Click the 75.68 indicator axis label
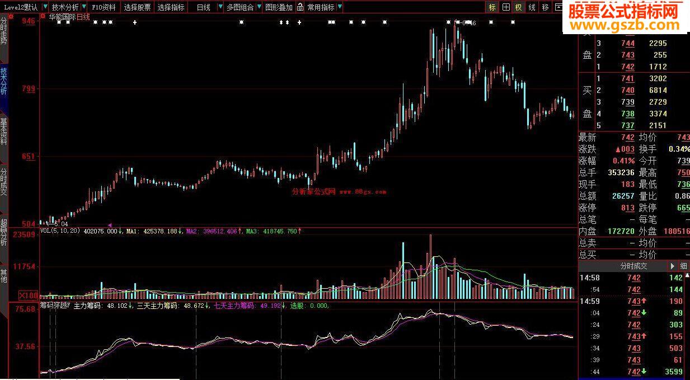 (x=25, y=309)
